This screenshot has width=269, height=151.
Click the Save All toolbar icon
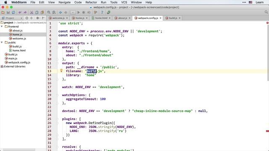coord(8,12)
